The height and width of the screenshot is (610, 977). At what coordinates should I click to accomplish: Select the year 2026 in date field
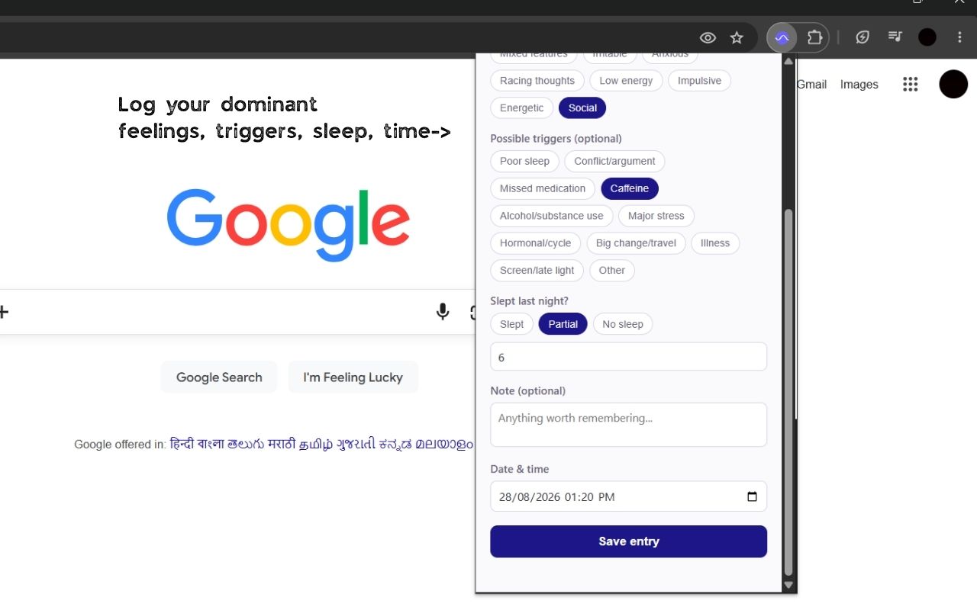click(x=548, y=497)
